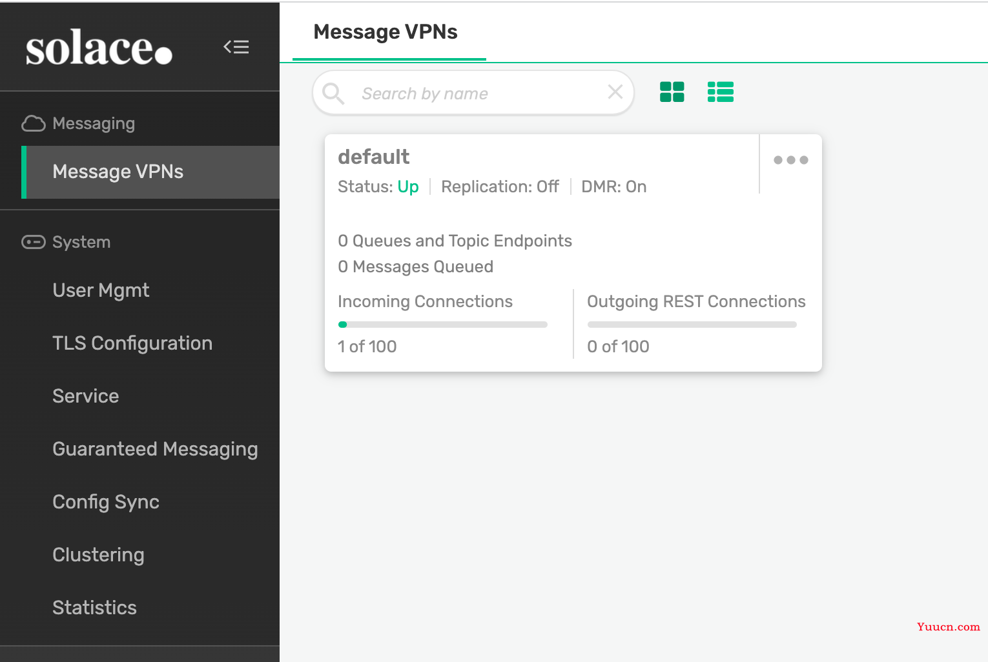
Task: Switch to list view
Action: 721,92
